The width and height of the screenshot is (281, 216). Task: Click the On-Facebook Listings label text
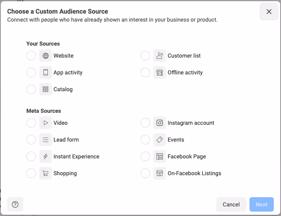pyautogui.click(x=194, y=174)
